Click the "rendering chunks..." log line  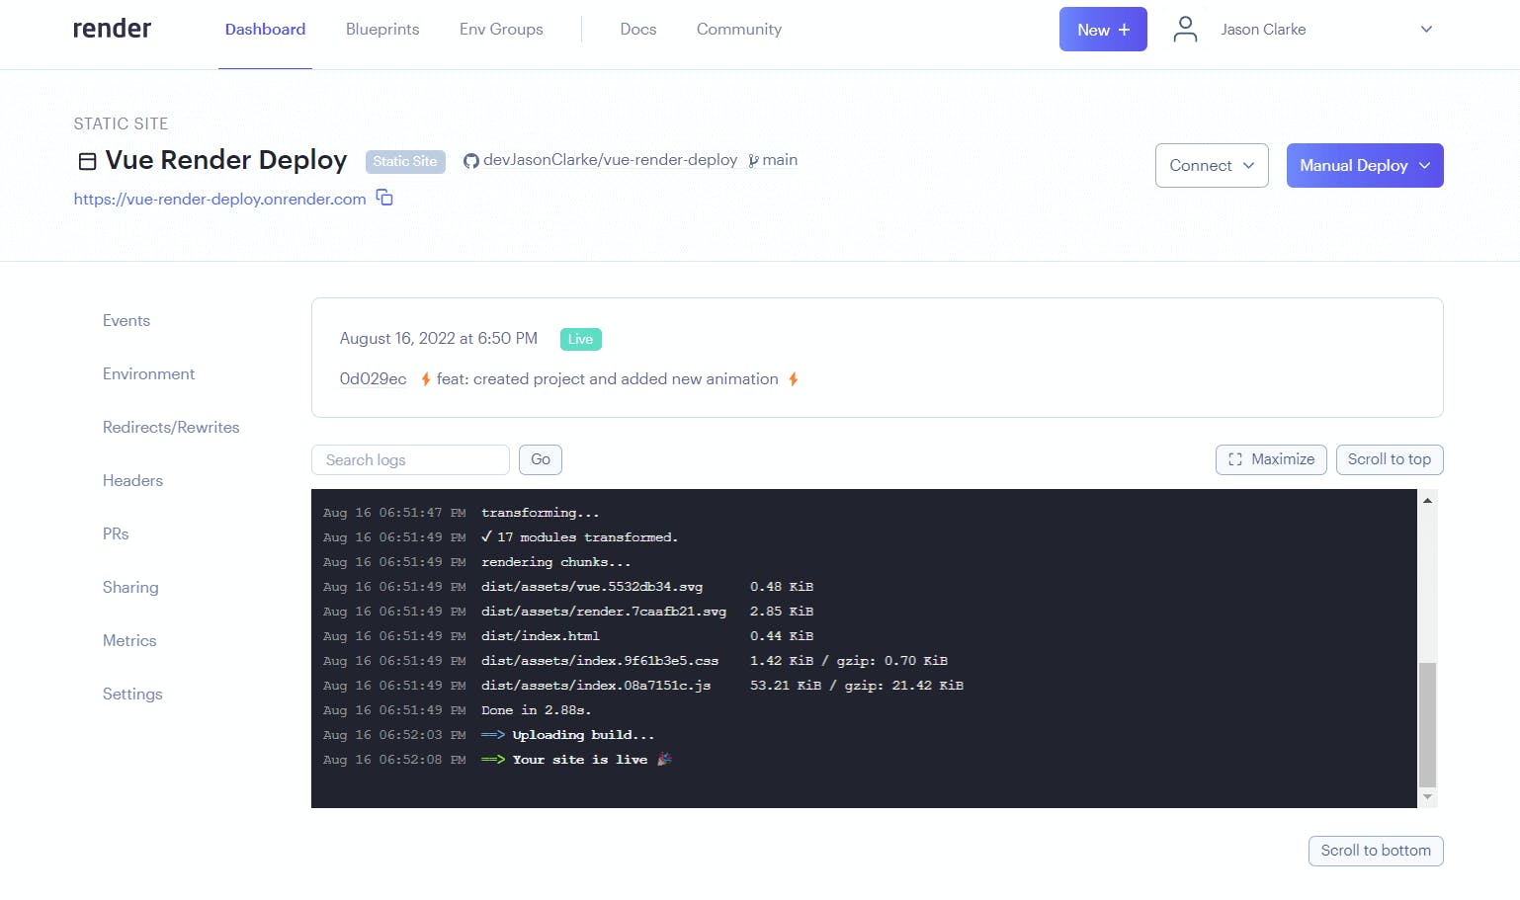555,562
